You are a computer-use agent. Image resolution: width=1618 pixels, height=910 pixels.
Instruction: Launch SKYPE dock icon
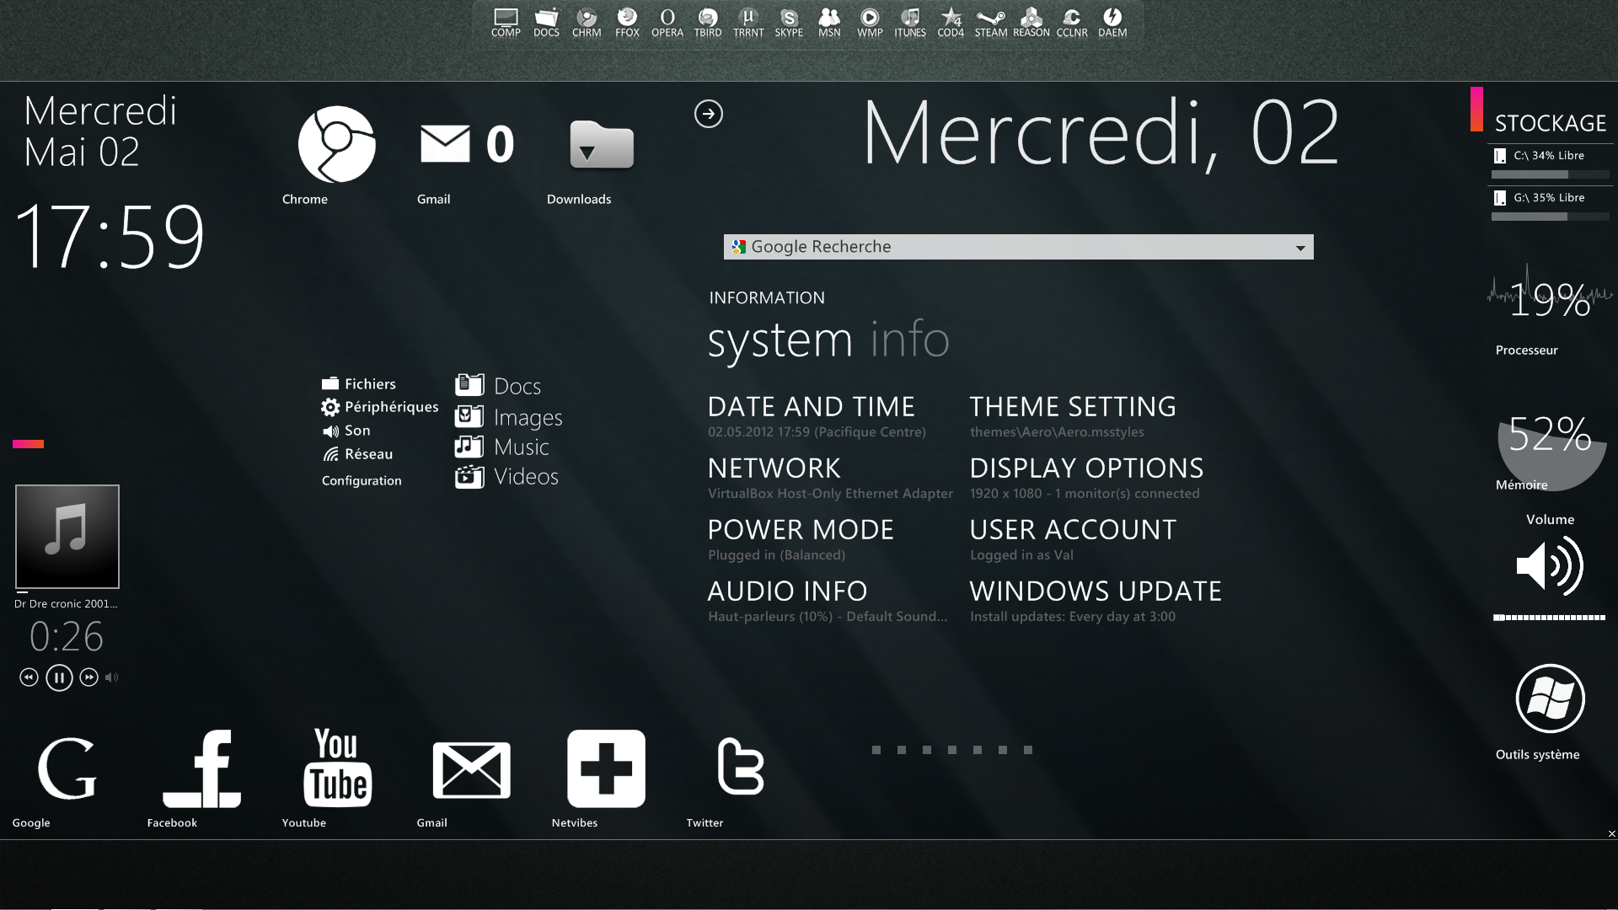(x=789, y=23)
